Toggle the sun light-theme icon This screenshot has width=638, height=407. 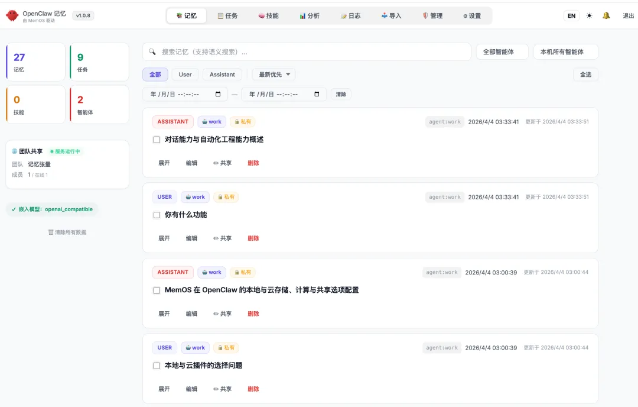tap(589, 16)
